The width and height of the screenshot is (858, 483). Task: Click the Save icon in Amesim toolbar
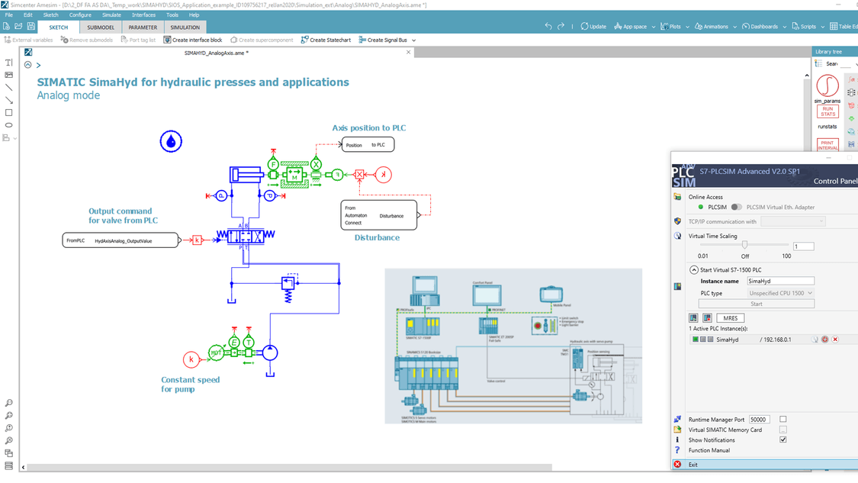[31, 26]
